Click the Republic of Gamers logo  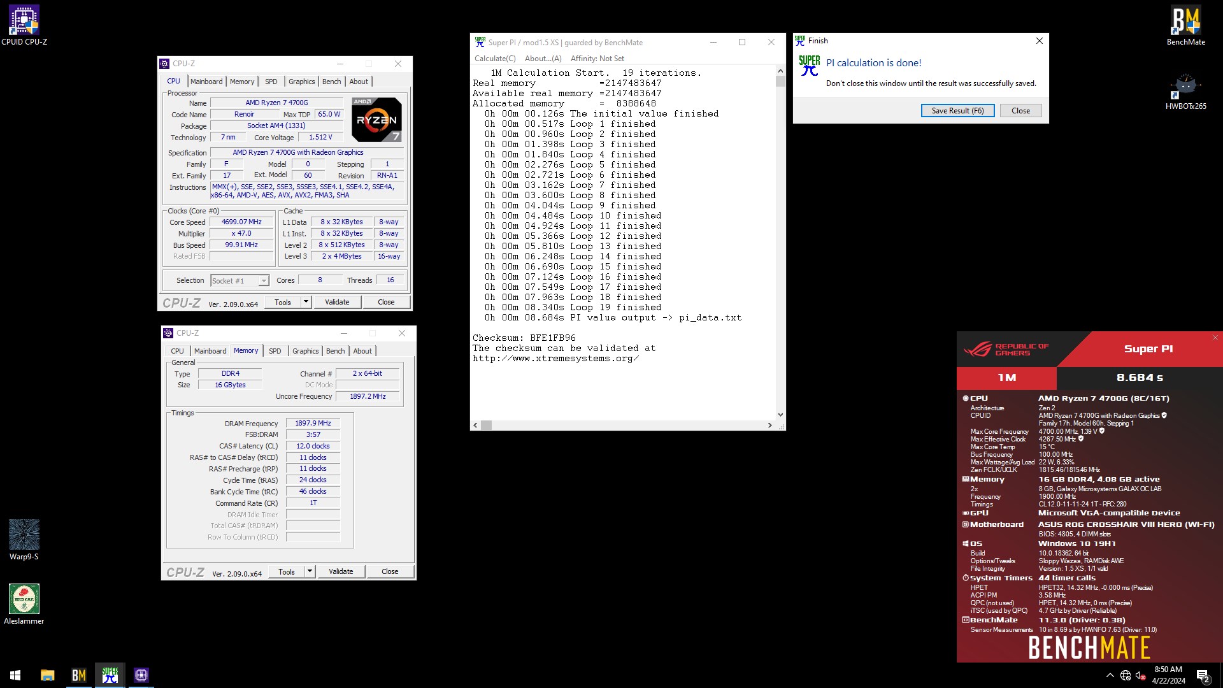1006,349
